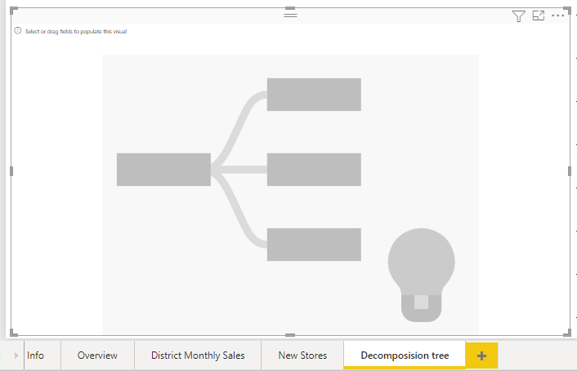577x371 pixels.
Task: Select the New Stores tab
Action: point(302,356)
